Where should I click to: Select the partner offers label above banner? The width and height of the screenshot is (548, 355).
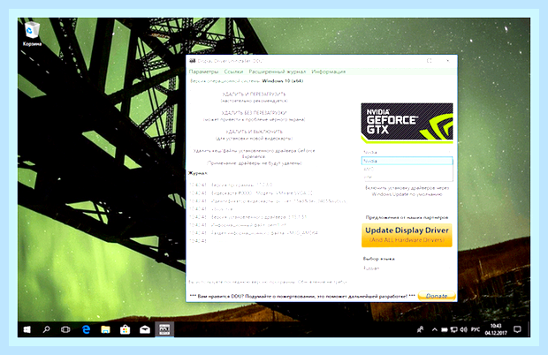[407, 217]
